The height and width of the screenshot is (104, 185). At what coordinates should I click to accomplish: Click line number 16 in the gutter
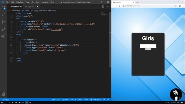tap(11, 53)
